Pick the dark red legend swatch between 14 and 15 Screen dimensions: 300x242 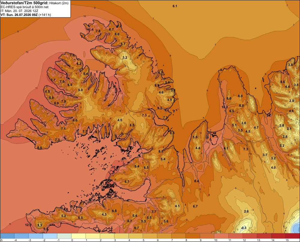278,236
